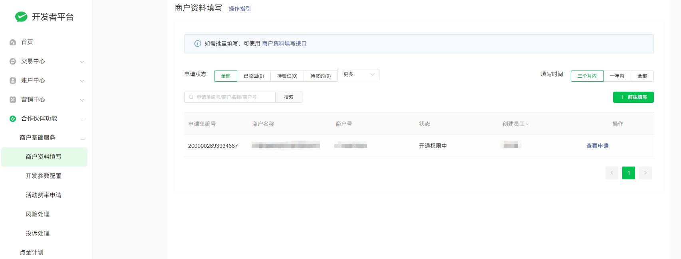Click the home icon beside 首页
Image resolution: width=681 pixels, height=259 pixels.
pos(13,42)
